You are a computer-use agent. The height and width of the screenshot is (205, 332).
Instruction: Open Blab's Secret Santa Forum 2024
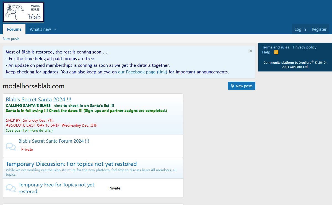[x=54, y=141]
